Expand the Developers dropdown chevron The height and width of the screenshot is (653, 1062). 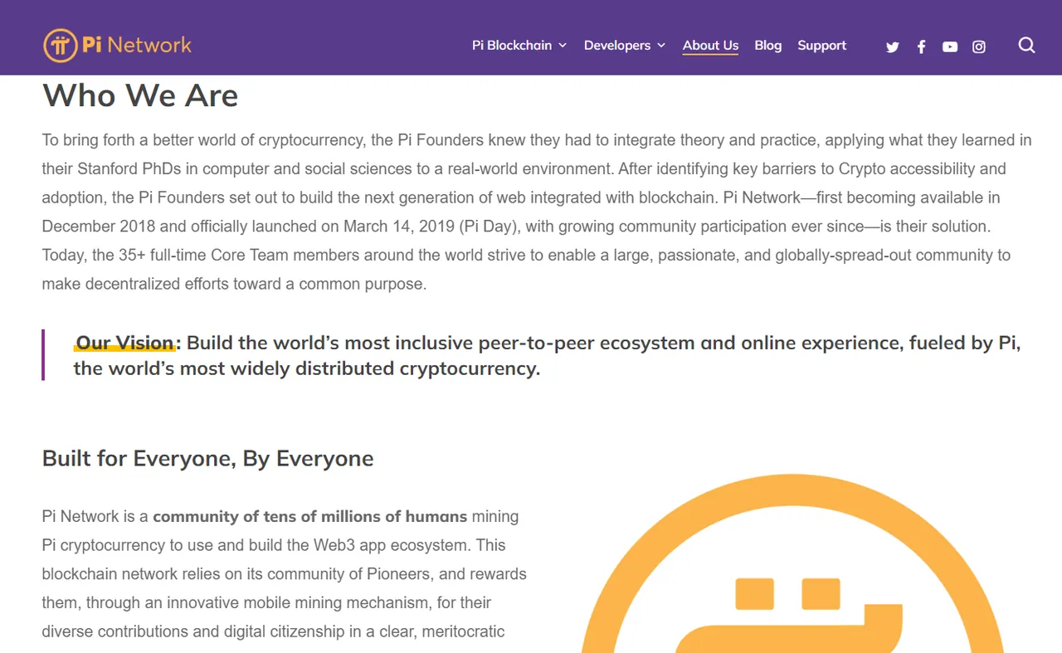point(661,46)
